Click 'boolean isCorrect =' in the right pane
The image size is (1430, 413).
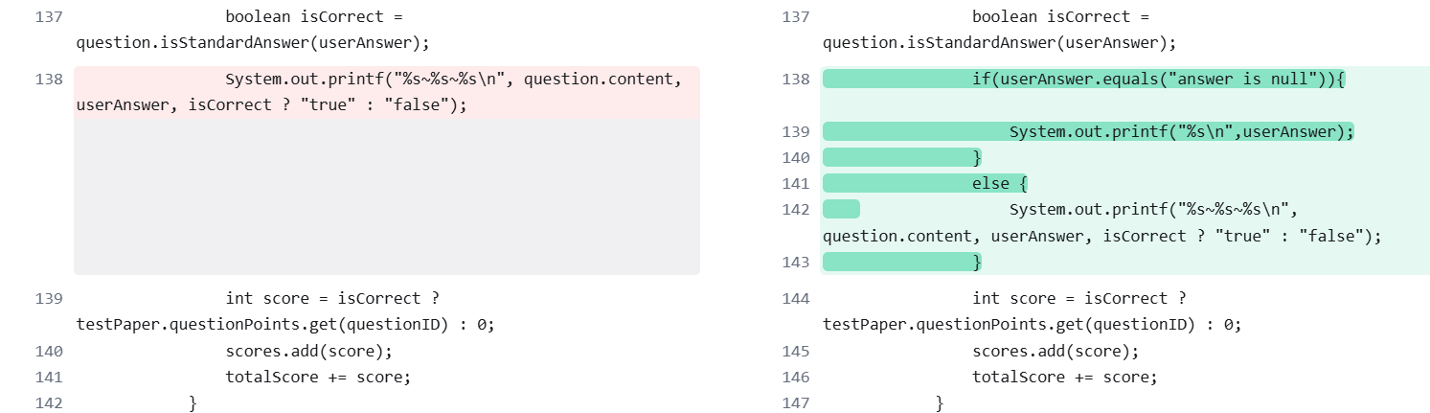tap(1060, 17)
